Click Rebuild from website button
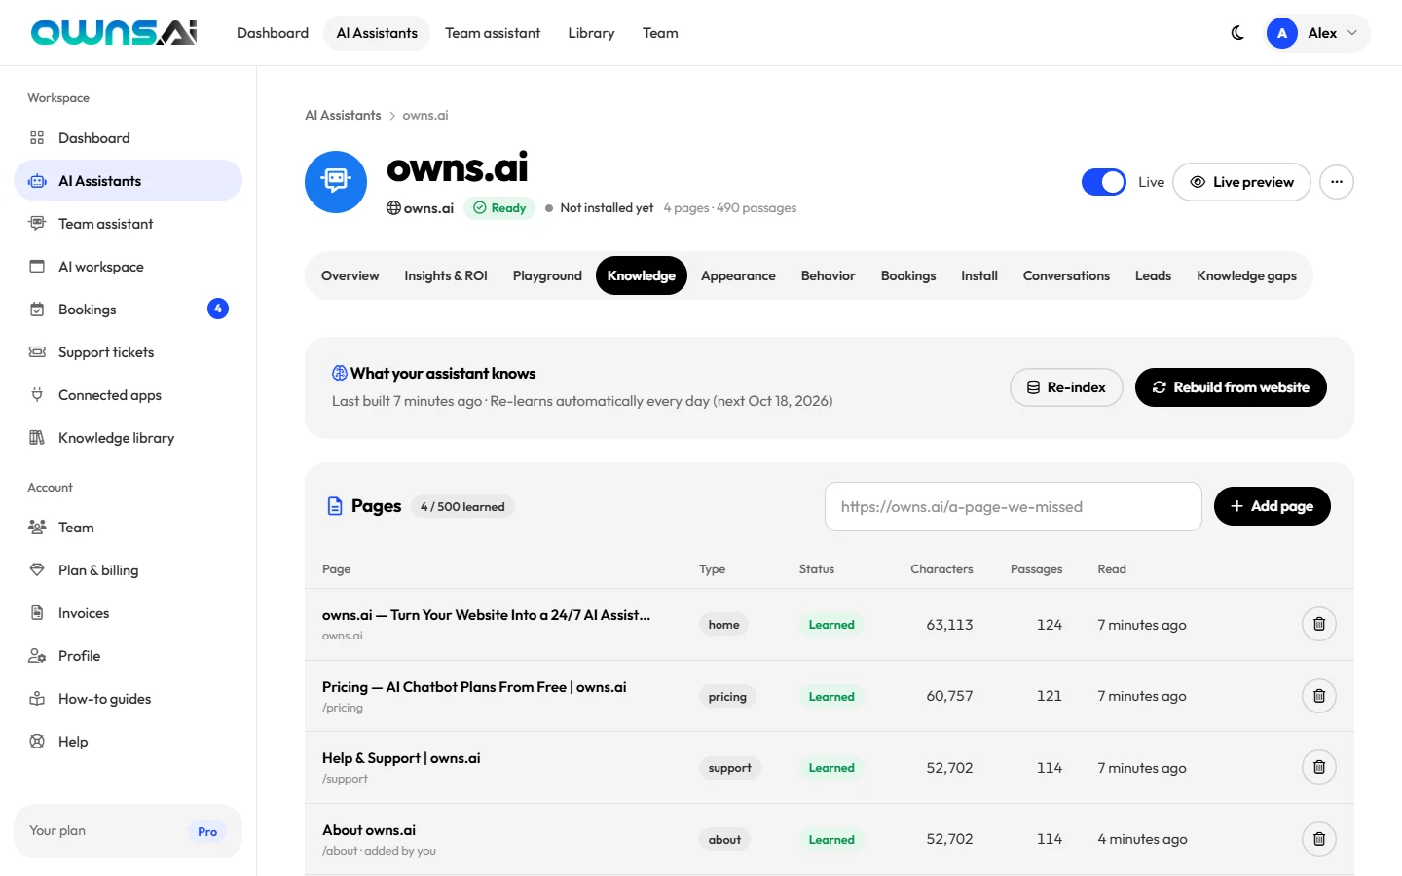Screen dimensions: 1402x876 1231,387
